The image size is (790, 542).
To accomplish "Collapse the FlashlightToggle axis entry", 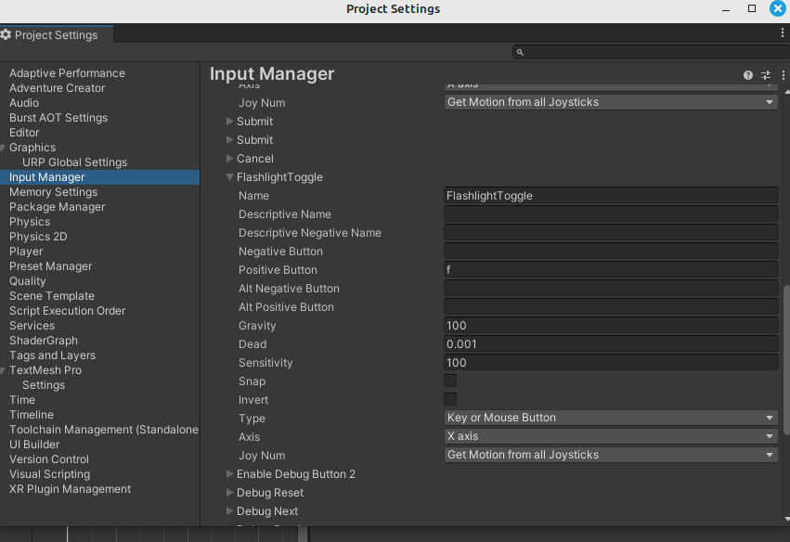I will 229,177.
